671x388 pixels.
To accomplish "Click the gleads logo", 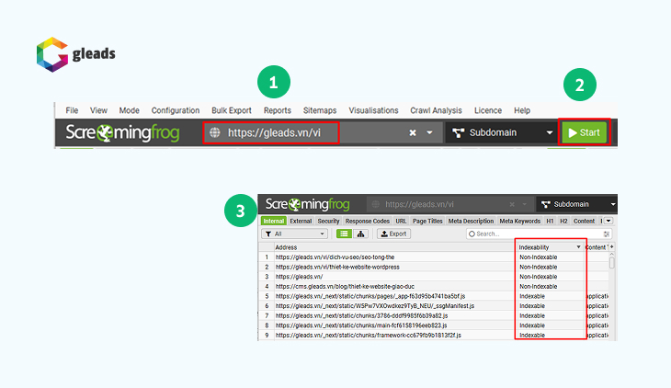I will (x=75, y=54).
